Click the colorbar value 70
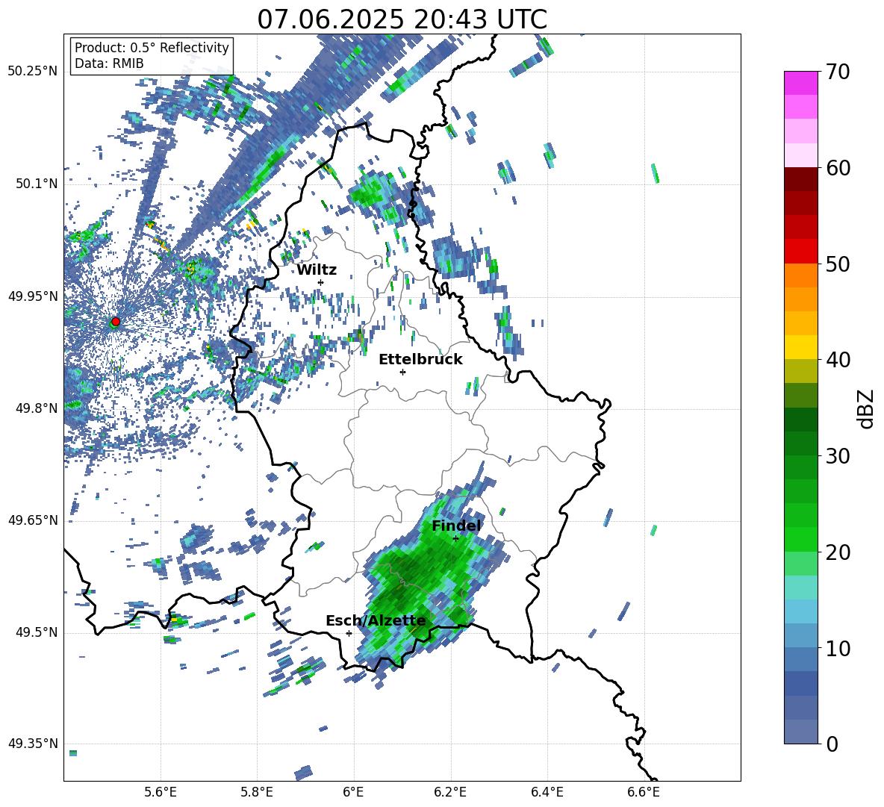The image size is (884, 807). [x=838, y=72]
